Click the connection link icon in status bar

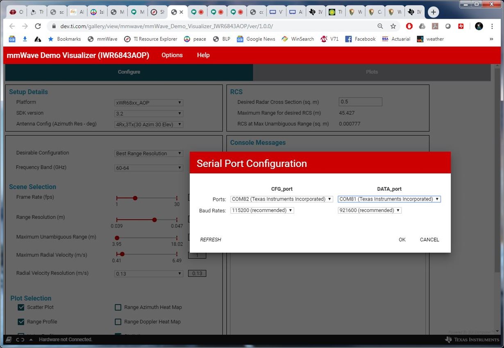click(x=20, y=340)
